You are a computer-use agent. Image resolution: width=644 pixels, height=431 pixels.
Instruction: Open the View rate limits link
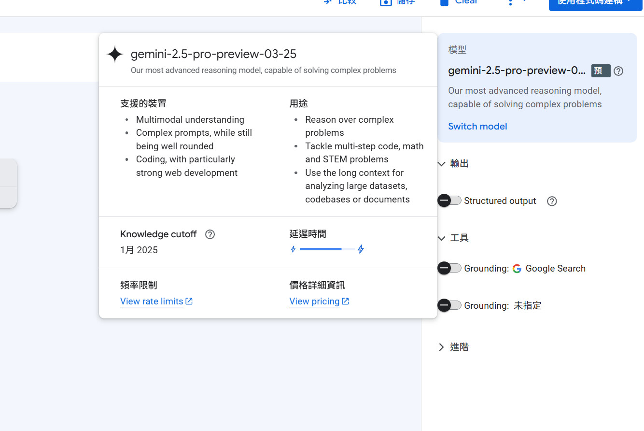pyautogui.click(x=152, y=301)
